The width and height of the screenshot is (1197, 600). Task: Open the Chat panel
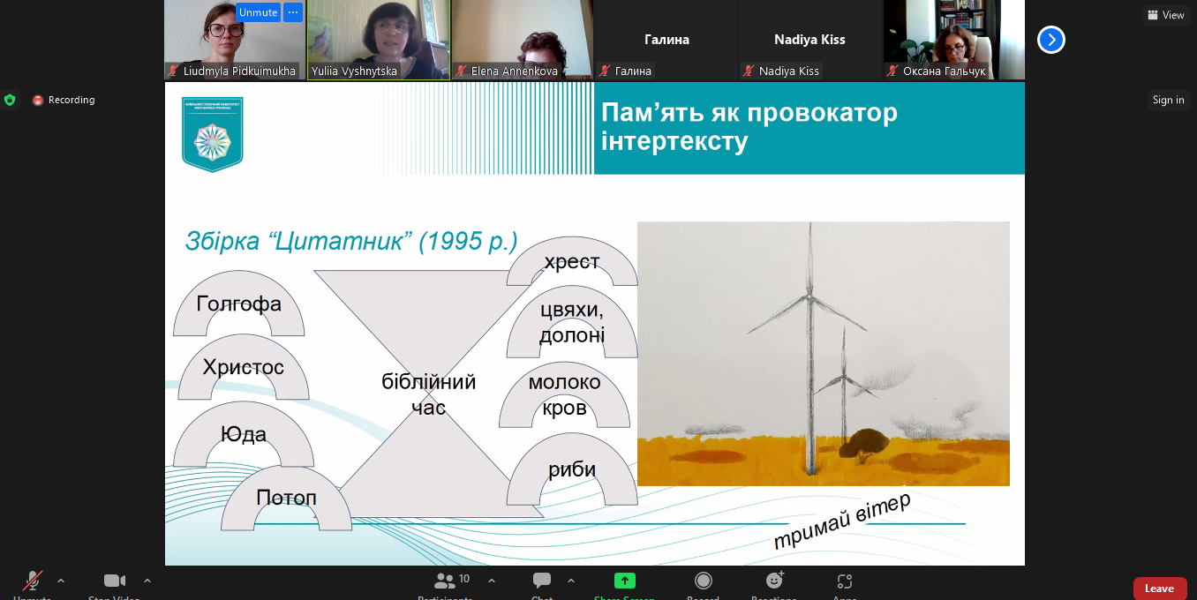click(542, 581)
